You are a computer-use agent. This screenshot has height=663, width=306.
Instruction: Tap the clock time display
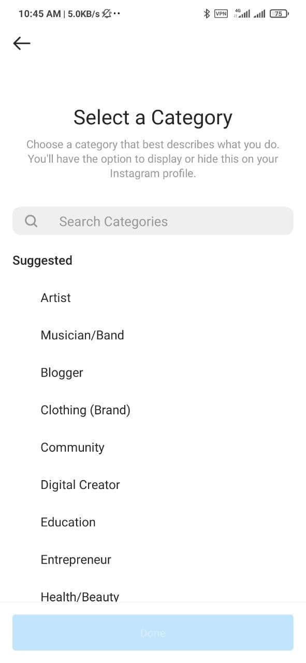(39, 14)
